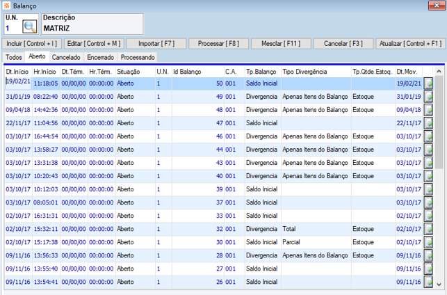Click the grid scrollbar down arrow
This screenshot has height=295, width=447.
click(440, 285)
